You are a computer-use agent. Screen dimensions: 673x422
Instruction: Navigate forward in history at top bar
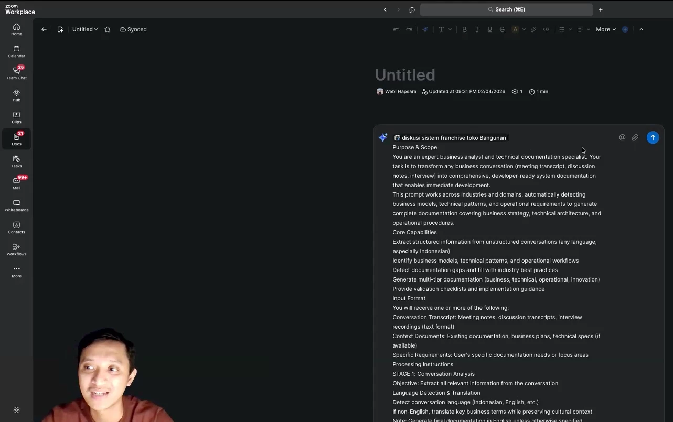pos(398,9)
